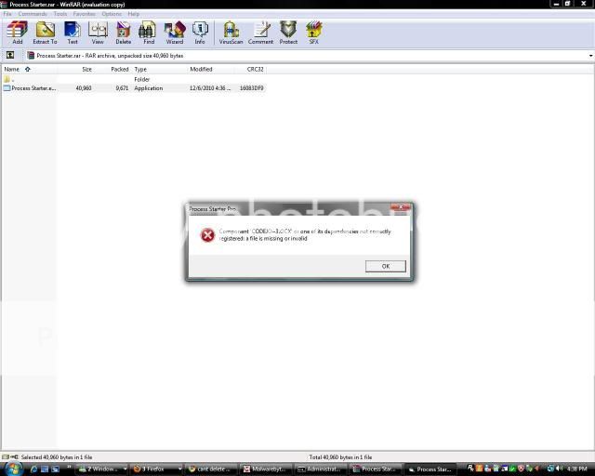This screenshot has height=476, width=595.
Task: Start VirusScan on the archive
Action: pos(231,33)
